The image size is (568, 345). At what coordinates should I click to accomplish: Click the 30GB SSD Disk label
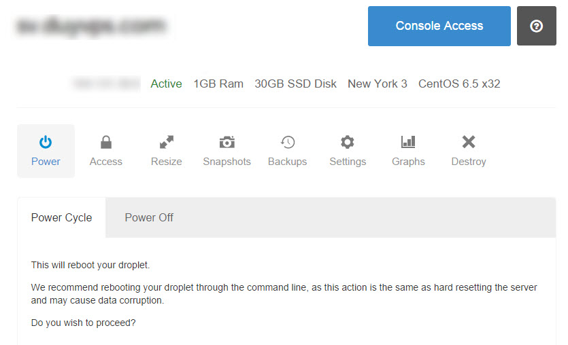pyautogui.click(x=295, y=84)
